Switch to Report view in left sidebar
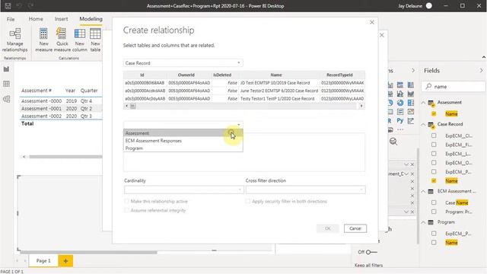 (7, 69)
